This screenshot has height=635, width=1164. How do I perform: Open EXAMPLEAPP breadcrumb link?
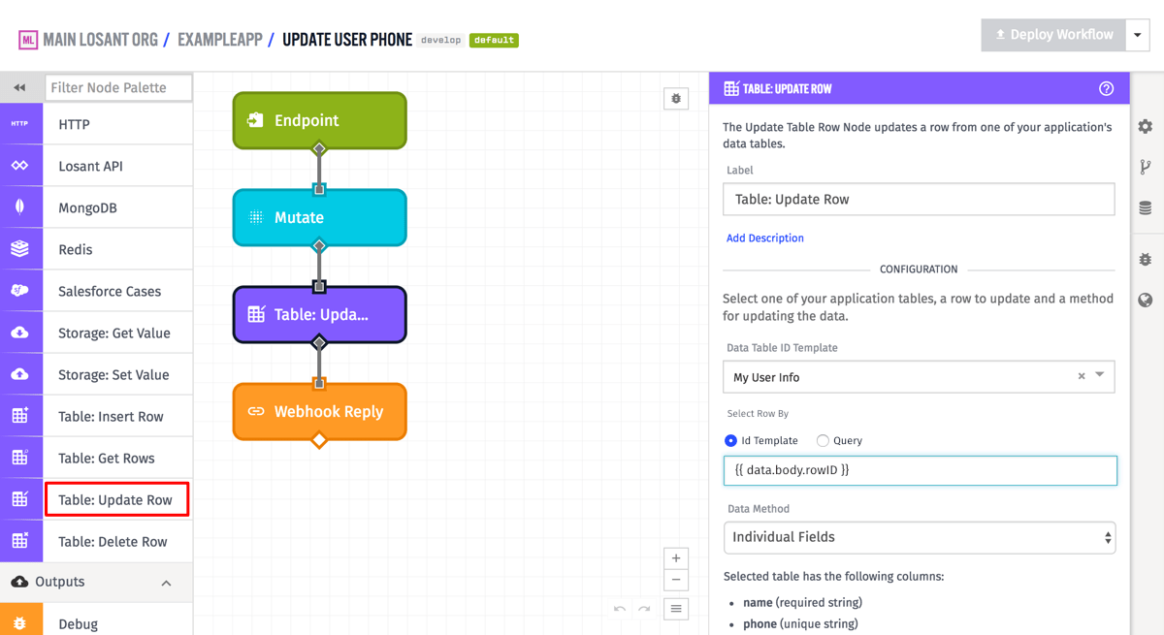pyautogui.click(x=222, y=40)
